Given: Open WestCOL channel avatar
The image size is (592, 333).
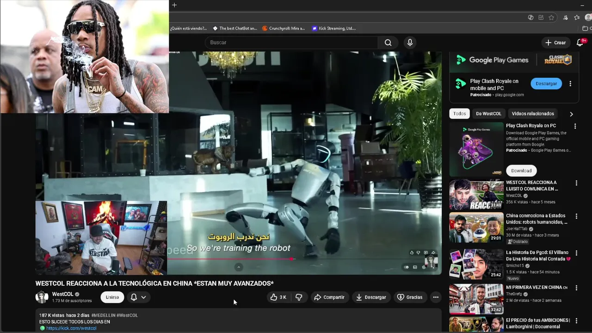Looking at the screenshot, I should click(x=42, y=297).
